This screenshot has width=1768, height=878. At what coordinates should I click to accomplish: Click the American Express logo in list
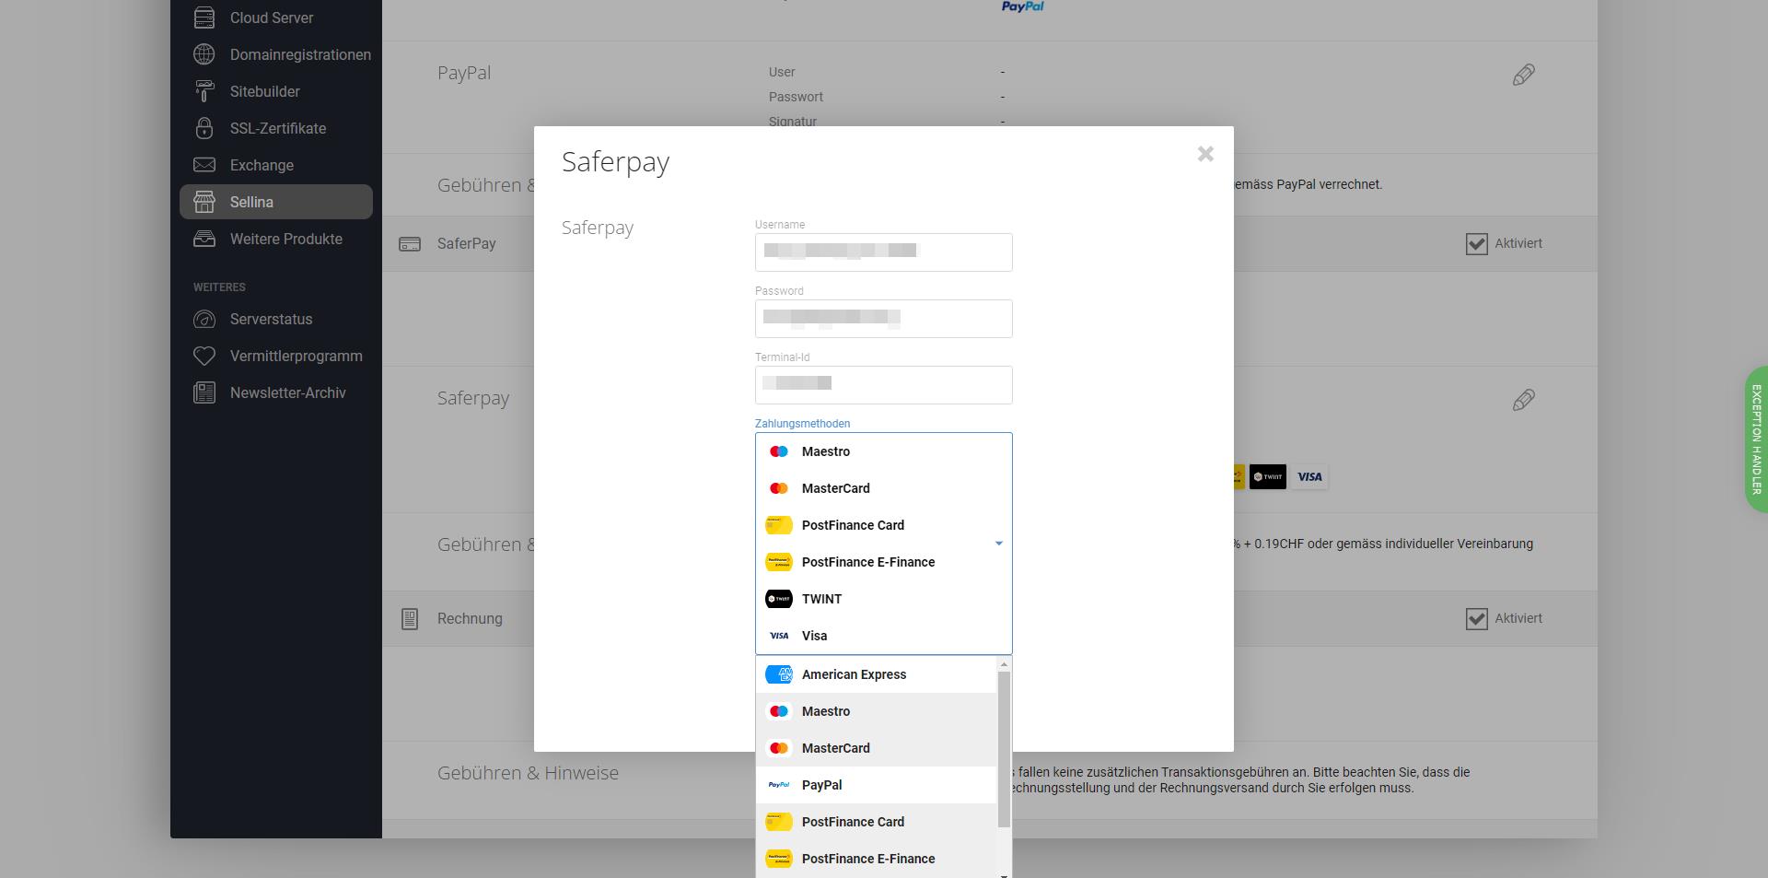pos(779,674)
